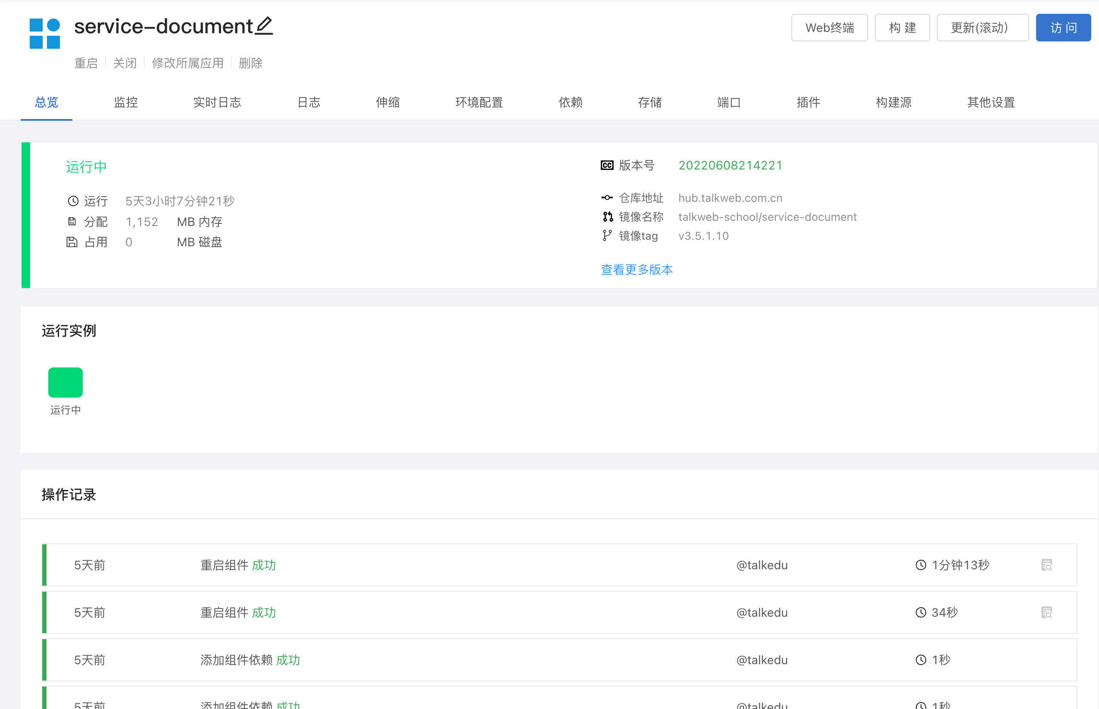This screenshot has height=709, width=1099.
Task: Click the 操作记录 section heading
Action: [69, 495]
